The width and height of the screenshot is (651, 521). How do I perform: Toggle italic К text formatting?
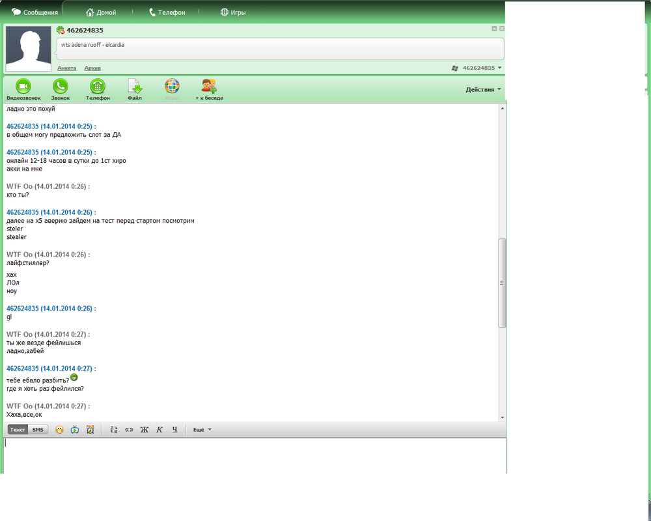click(159, 430)
